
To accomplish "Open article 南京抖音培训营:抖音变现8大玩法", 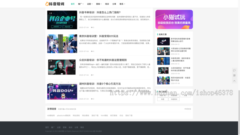I will pyautogui.click(x=99, y=36).
